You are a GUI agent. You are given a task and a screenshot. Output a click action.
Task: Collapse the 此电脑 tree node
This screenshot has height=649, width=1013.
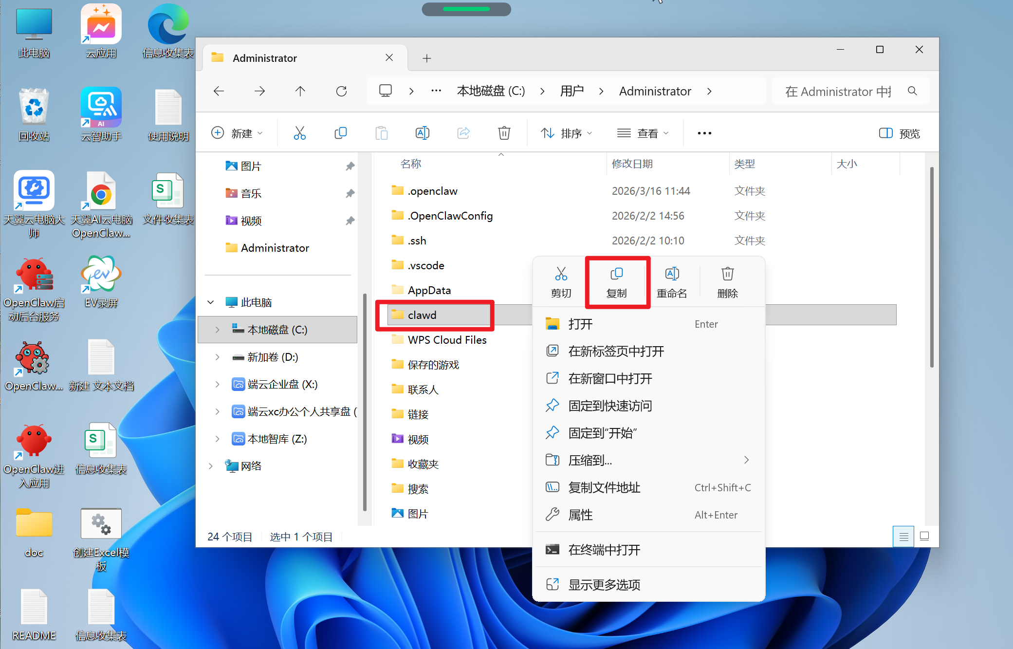[211, 302]
